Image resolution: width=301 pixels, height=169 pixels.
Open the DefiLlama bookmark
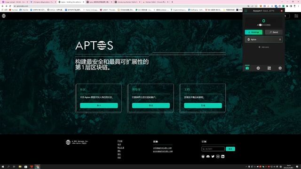point(196,10)
